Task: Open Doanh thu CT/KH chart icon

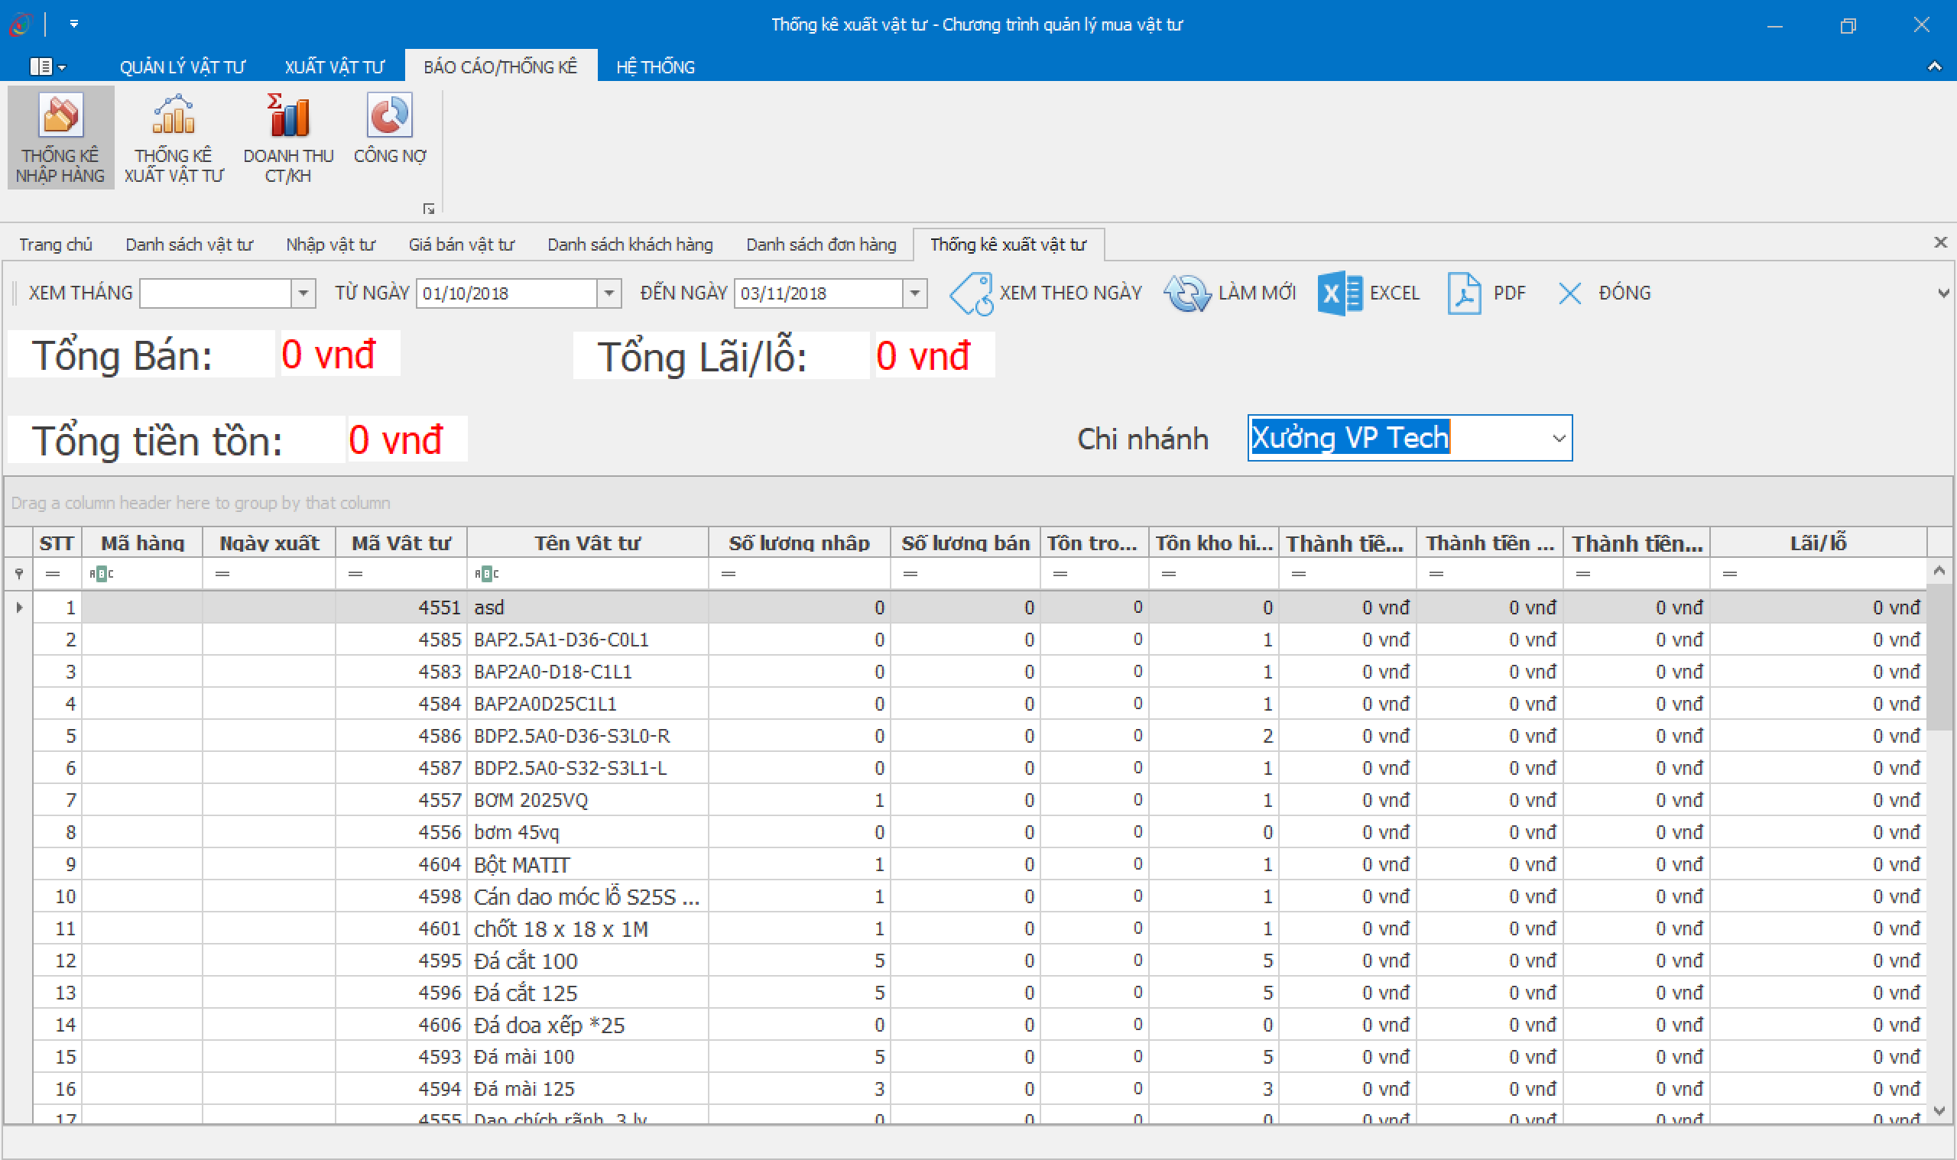Action: (x=287, y=115)
